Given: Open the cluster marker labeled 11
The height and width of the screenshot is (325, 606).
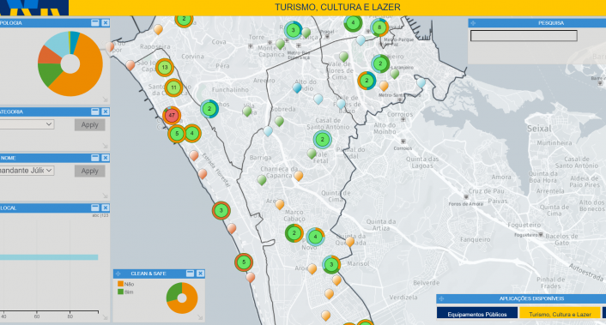Looking at the screenshot, I should (173, 87).
